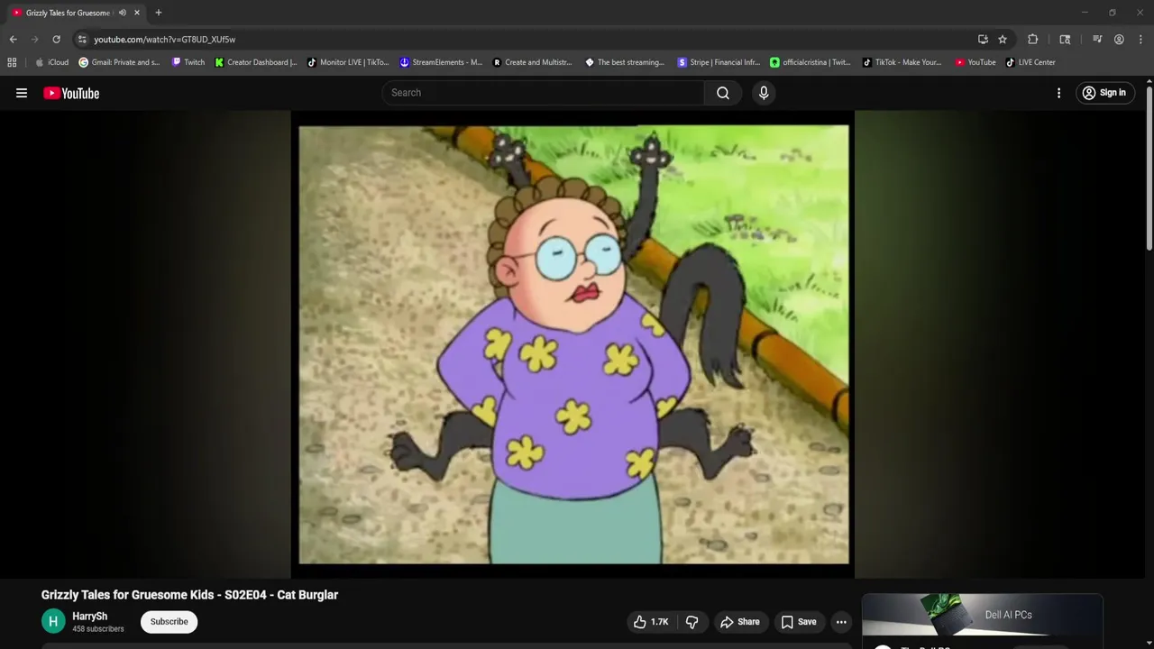This screenshot has width=1154, height=649.
Task: Click the 458 subscribers text
Action: pos(98,629)
